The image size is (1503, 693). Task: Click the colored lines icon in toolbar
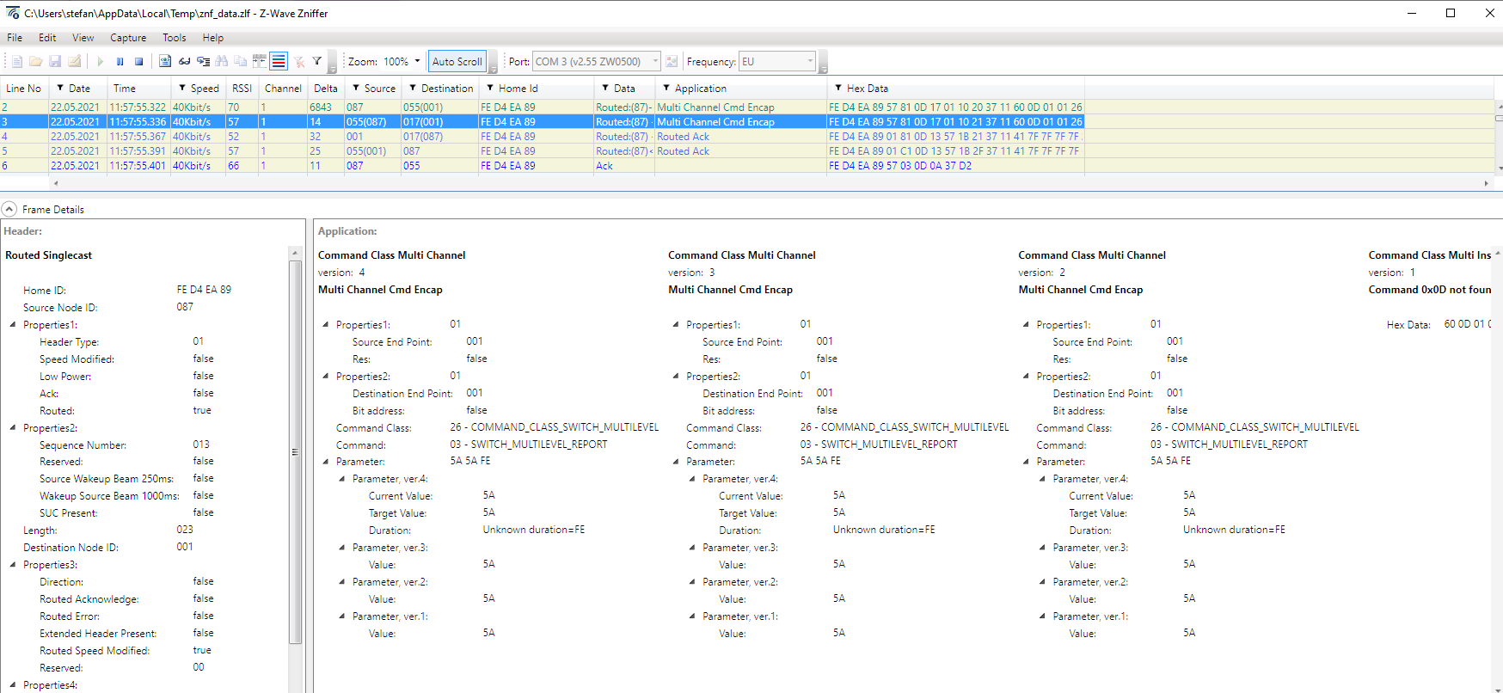tap(279, 62)
